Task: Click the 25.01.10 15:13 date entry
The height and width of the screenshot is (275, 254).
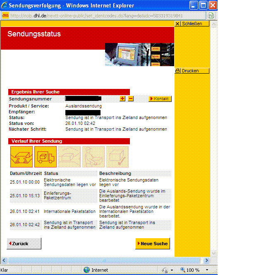Action: (25, 196)
